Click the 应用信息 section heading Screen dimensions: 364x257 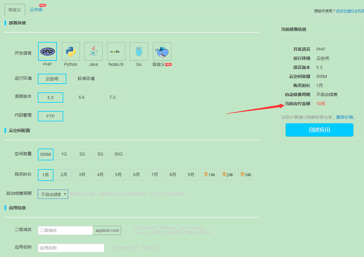(x=17, y=208)
